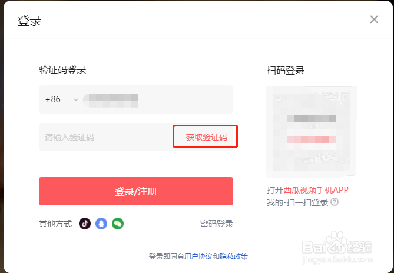Log in with the Douyin icon
The width and height of the screenshot is (394, 273).
(85, 224)
